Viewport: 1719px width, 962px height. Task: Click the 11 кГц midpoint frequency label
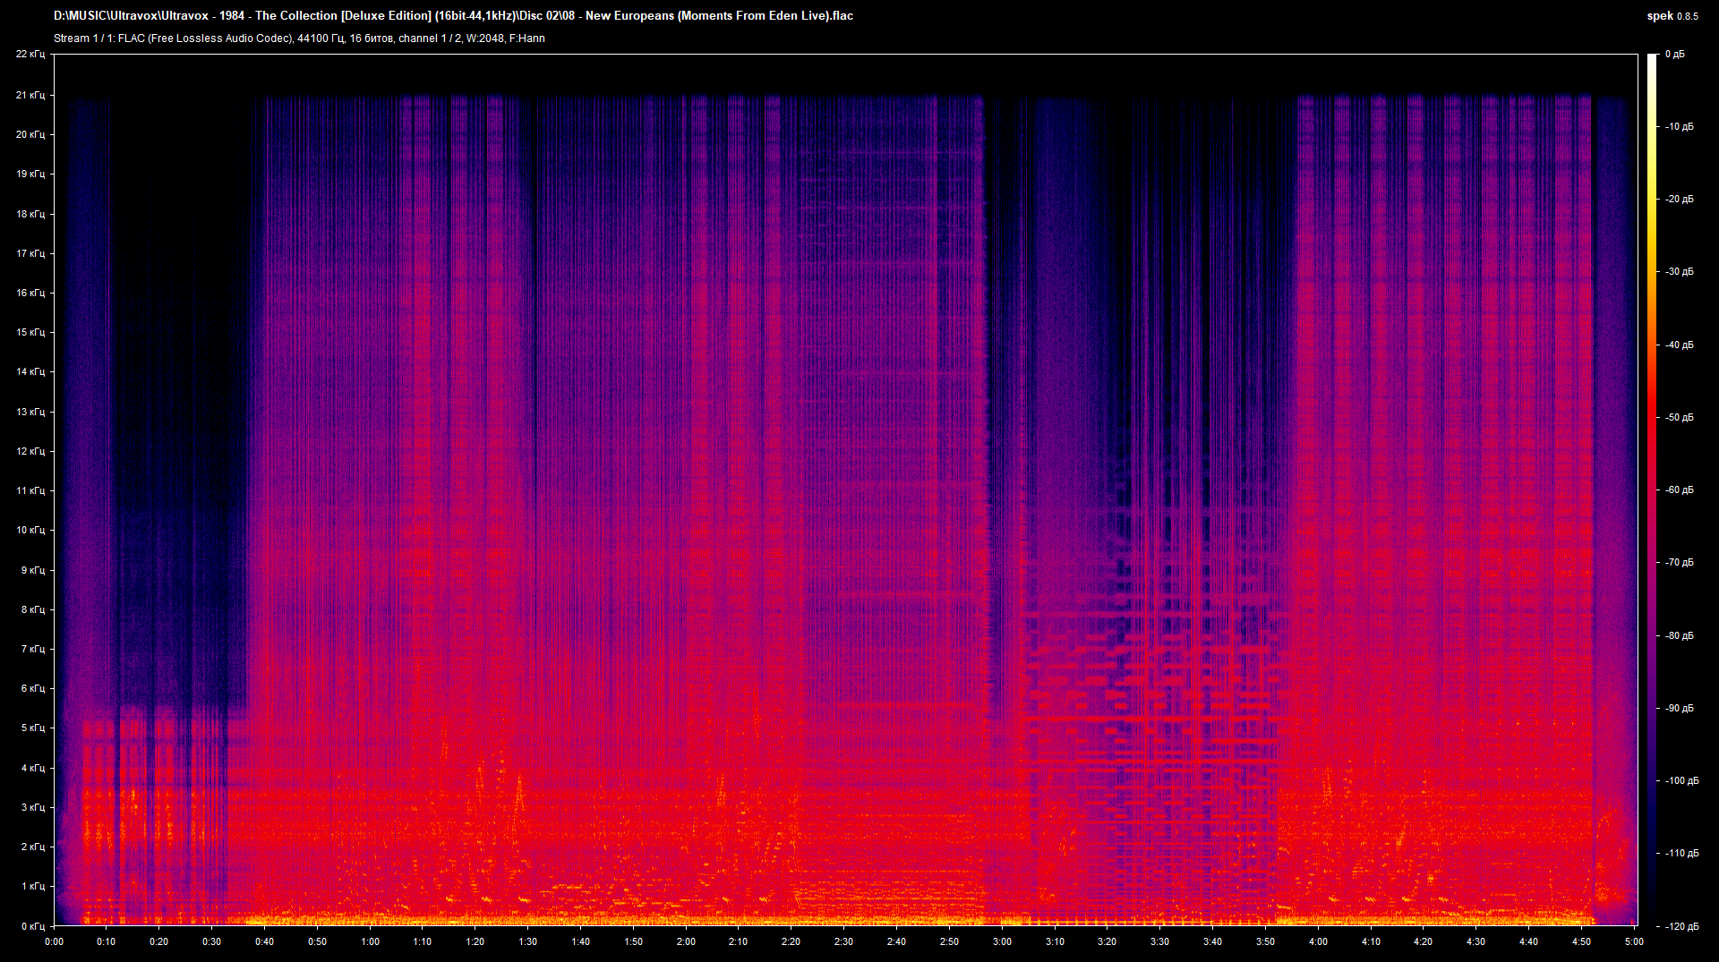(33, 489)
